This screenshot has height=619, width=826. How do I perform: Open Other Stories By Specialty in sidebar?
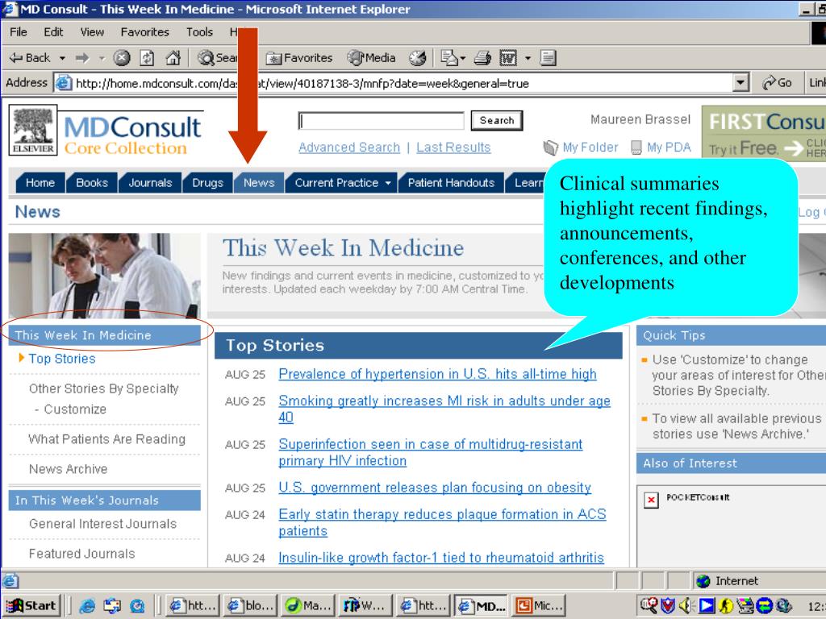tap(104, 388)
